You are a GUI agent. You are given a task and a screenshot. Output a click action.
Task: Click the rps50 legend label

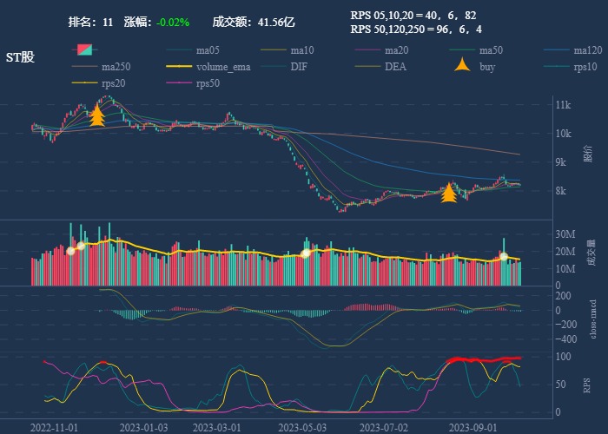click(208, 83)
